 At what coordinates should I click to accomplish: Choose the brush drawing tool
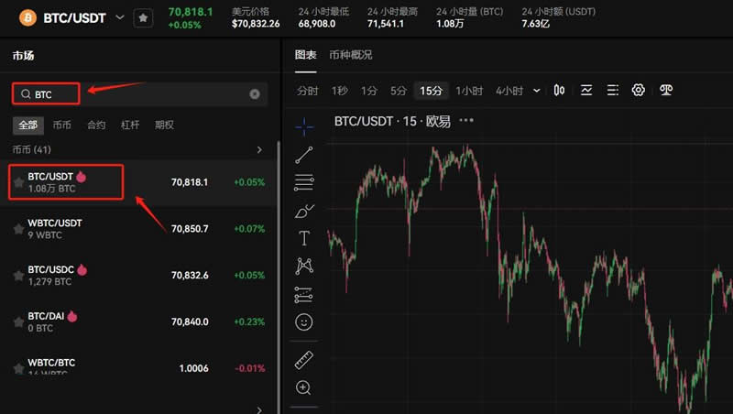click(x=304, y=210)
